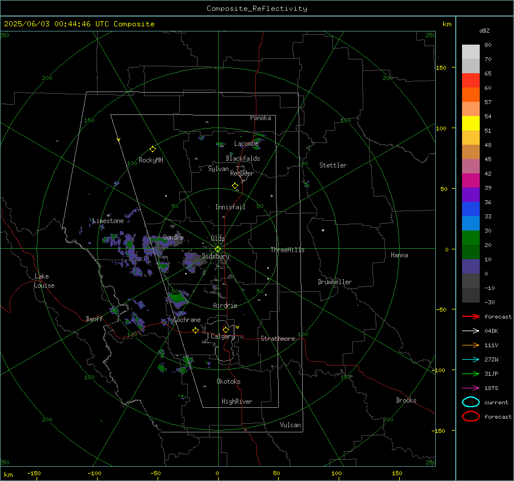Select the bright yellow 54-51 dBZ swatch
Image resolution: width=514 pixels, height=481 pixels.
(x=471, y=123)
